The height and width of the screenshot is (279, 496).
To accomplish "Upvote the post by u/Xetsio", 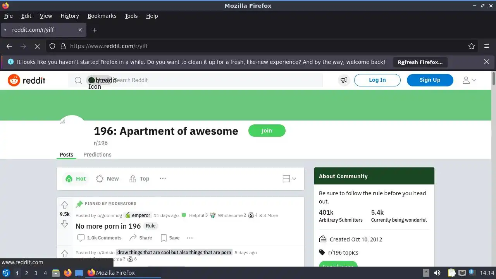I will coord(65,253).
